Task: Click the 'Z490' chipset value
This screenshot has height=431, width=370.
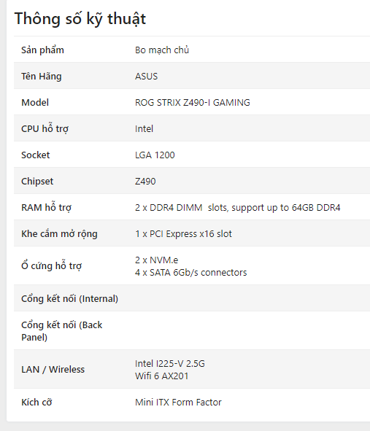Action: (x=145, y=181)
